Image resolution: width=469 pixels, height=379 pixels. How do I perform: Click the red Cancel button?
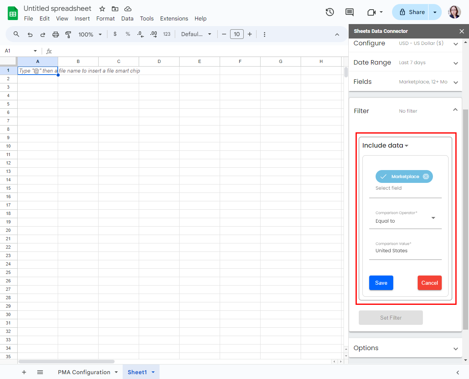[429, 283]
